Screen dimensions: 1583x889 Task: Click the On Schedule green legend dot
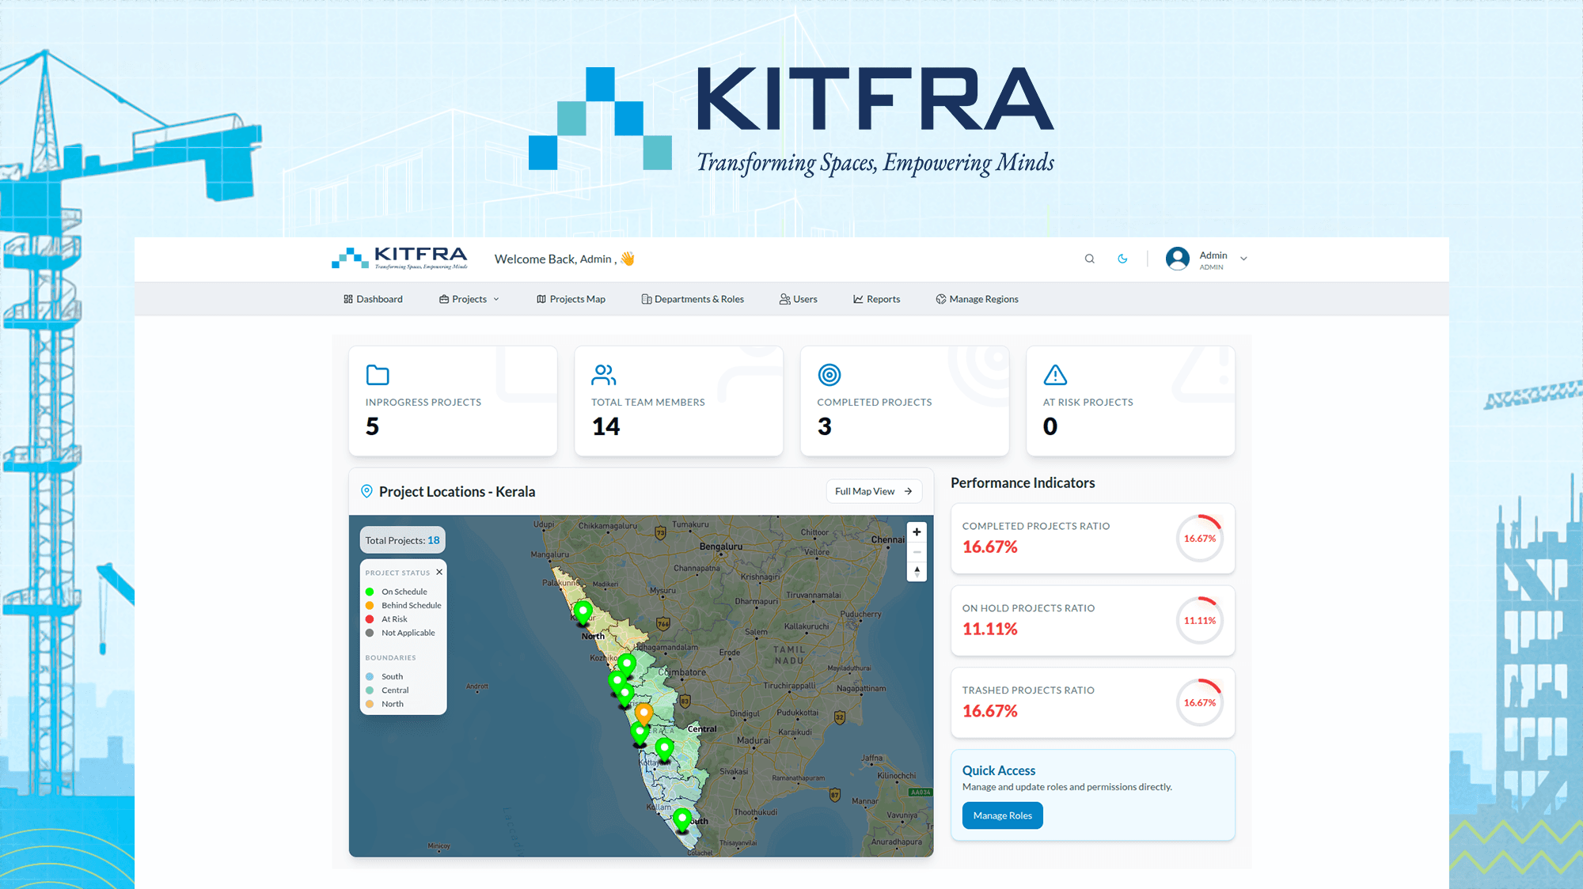370,592
